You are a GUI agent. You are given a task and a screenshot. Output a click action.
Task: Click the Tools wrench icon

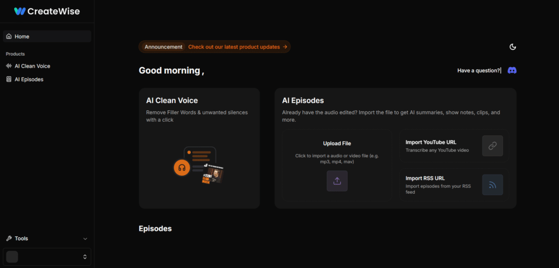click(x=9, y=239)
